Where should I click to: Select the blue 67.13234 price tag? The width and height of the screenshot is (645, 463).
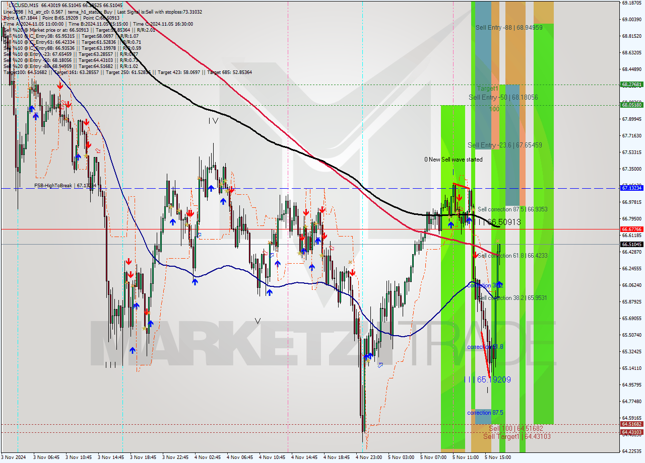[631, 188]
